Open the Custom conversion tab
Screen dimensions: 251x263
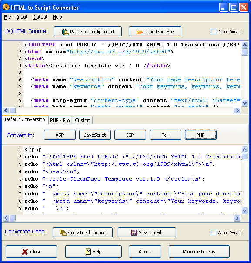click(x=83, y=120)
